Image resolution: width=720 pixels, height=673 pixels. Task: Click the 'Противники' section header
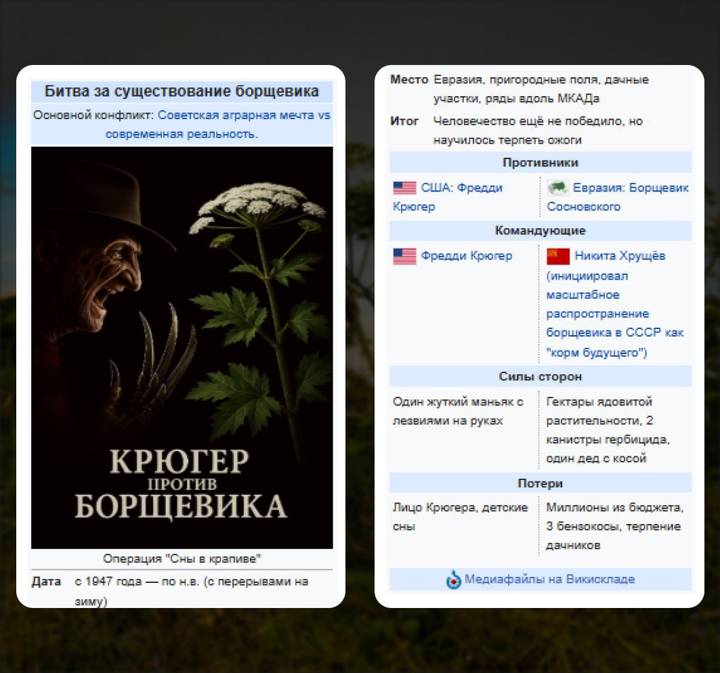click(x=541, y=162)
